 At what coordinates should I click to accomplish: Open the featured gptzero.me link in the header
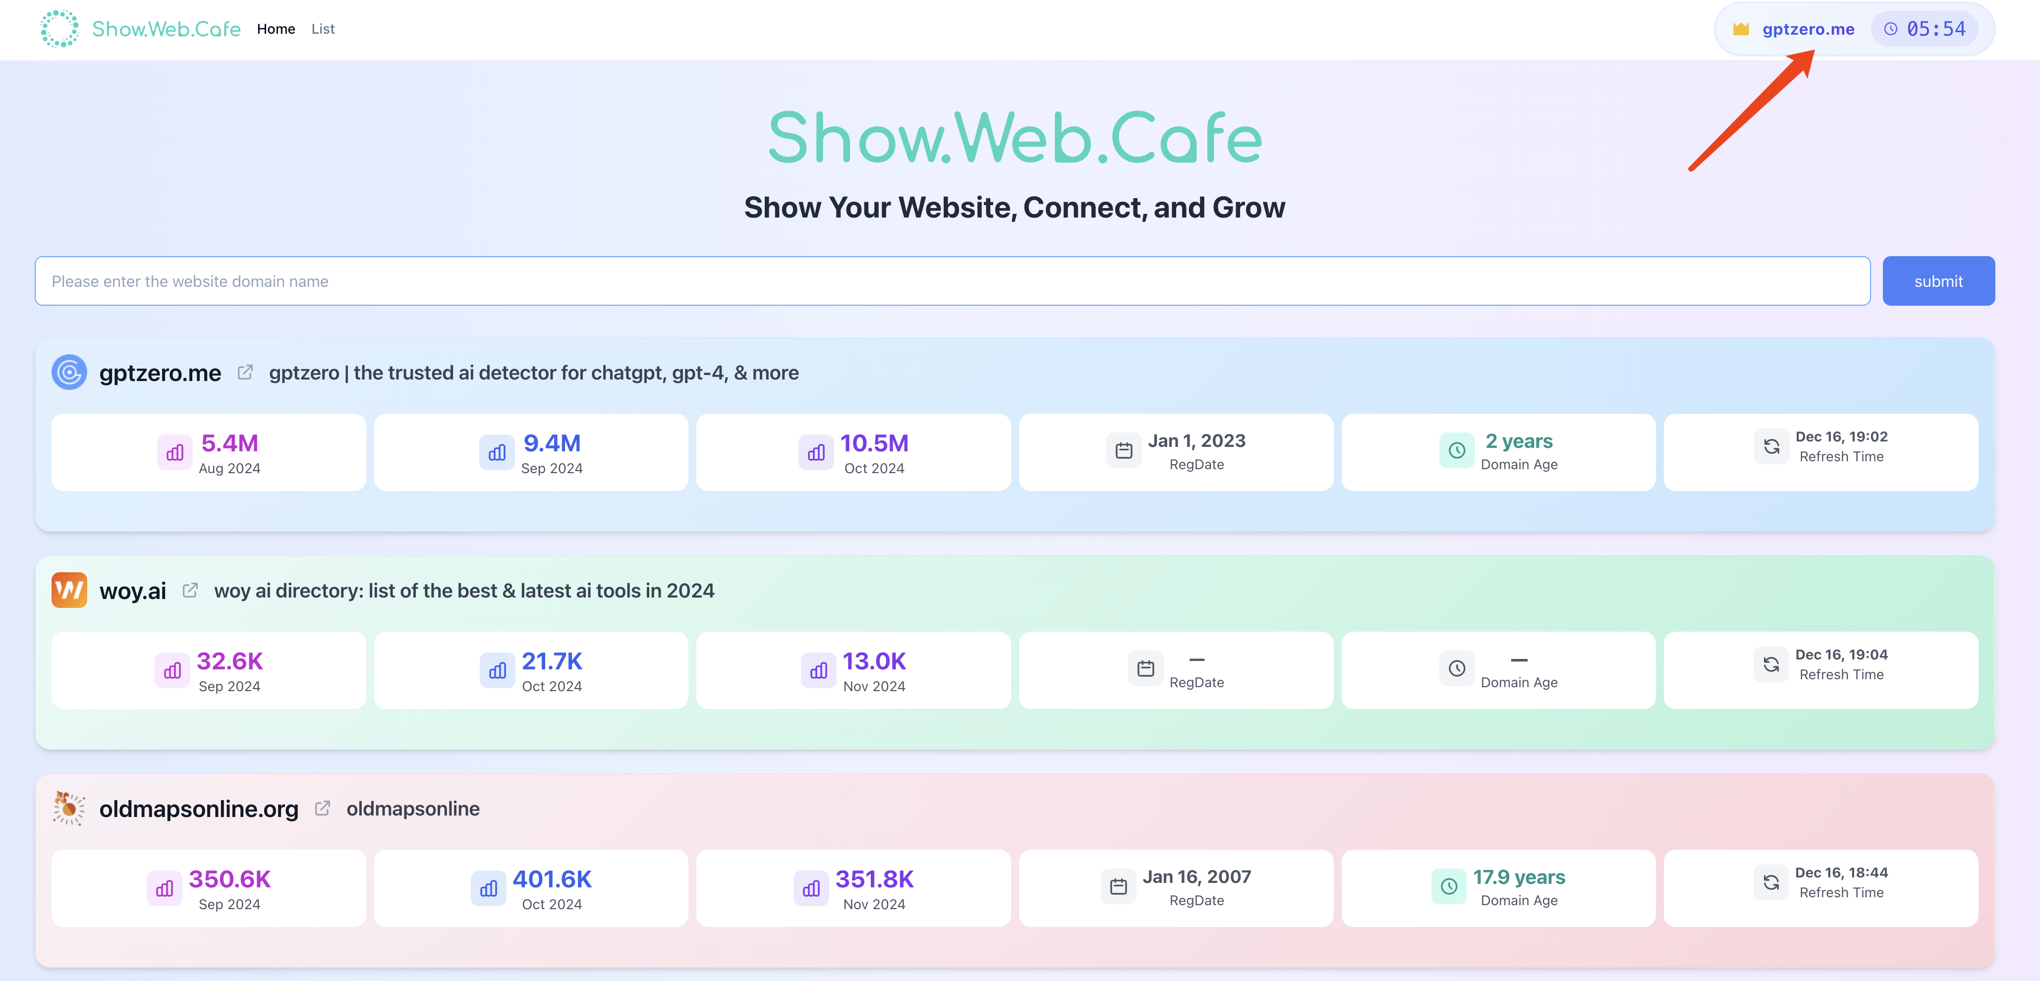point(1808,29)
